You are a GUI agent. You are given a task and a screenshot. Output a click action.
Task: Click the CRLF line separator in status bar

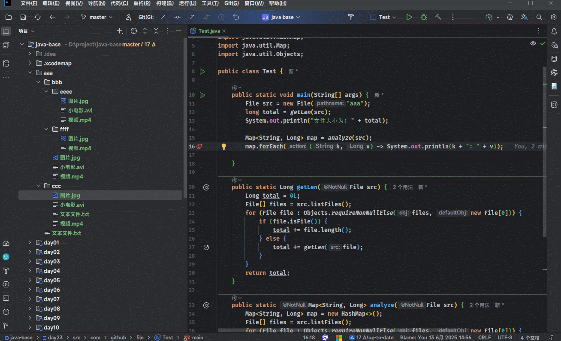click(x=484, y=338)
